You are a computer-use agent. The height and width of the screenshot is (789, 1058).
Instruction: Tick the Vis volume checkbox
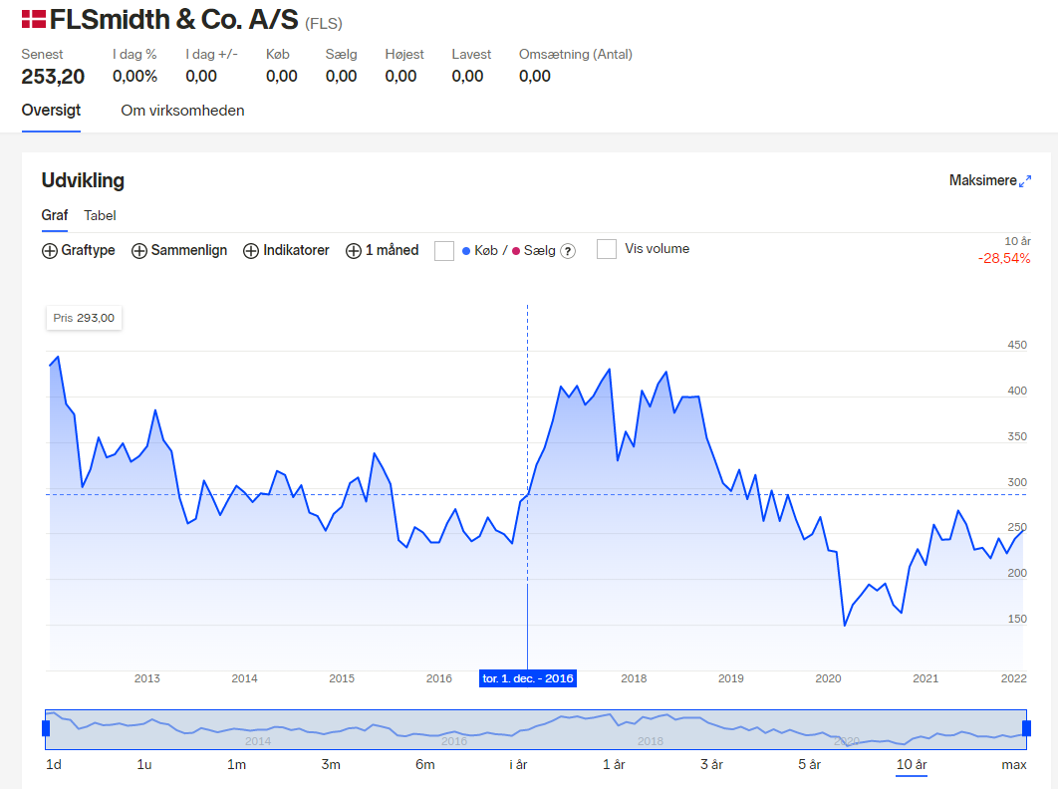pyautogui.click(x=607, y=249)
